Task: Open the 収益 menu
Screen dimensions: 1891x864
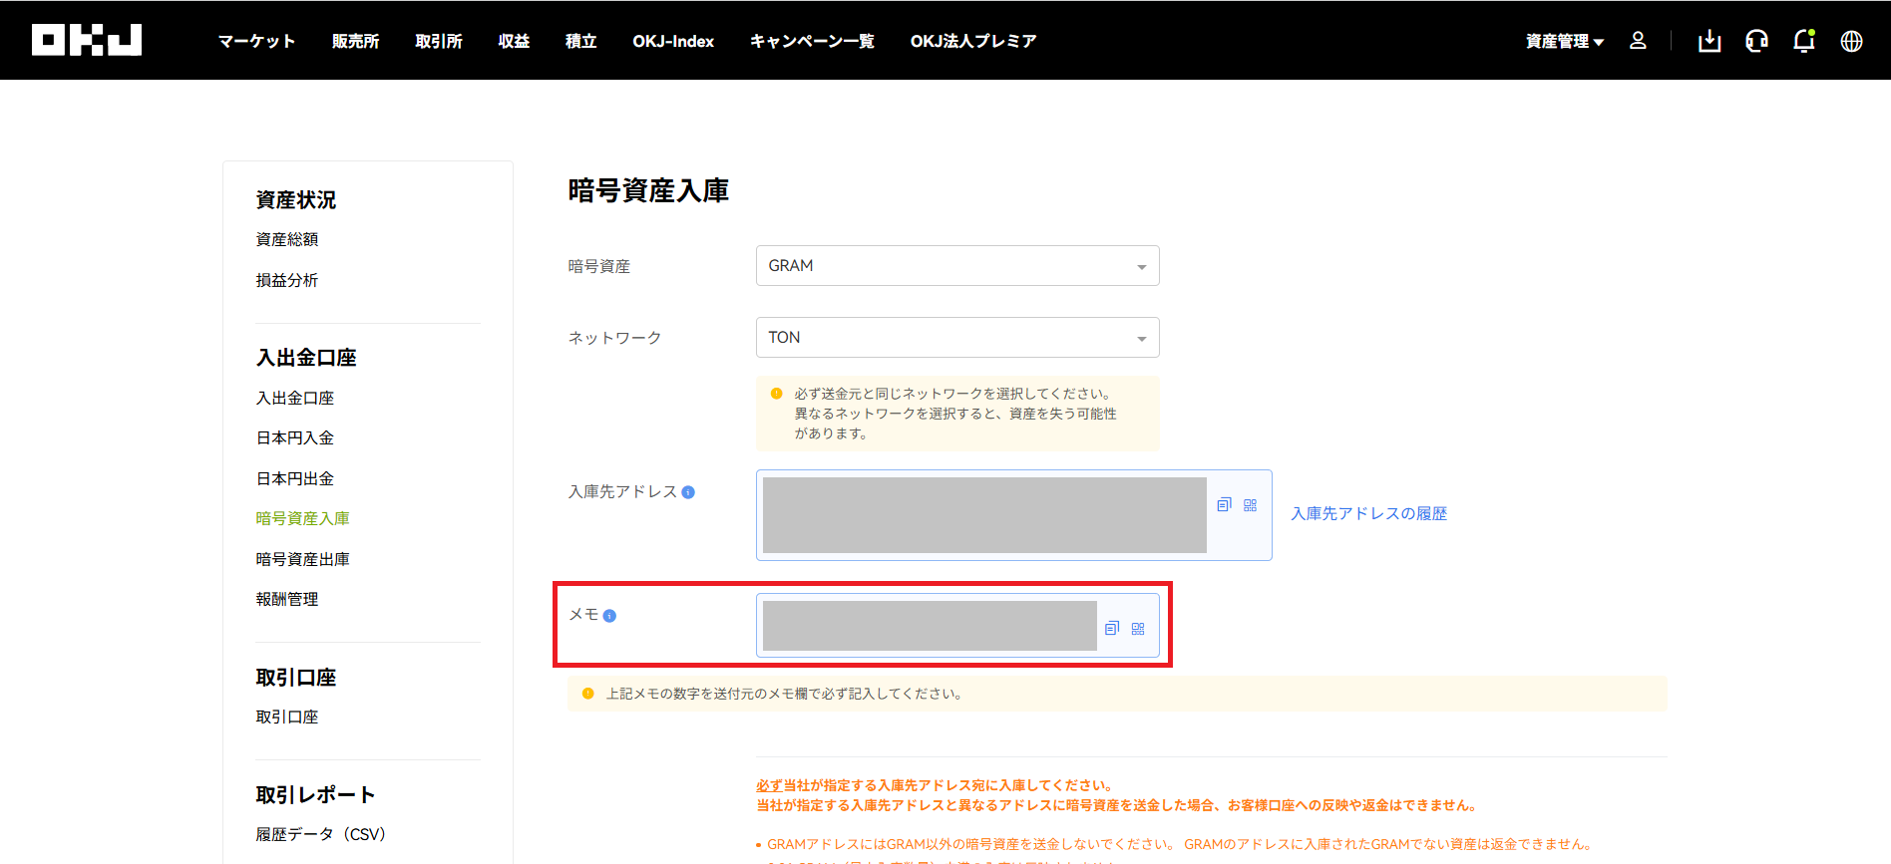Action: (514, 41)
